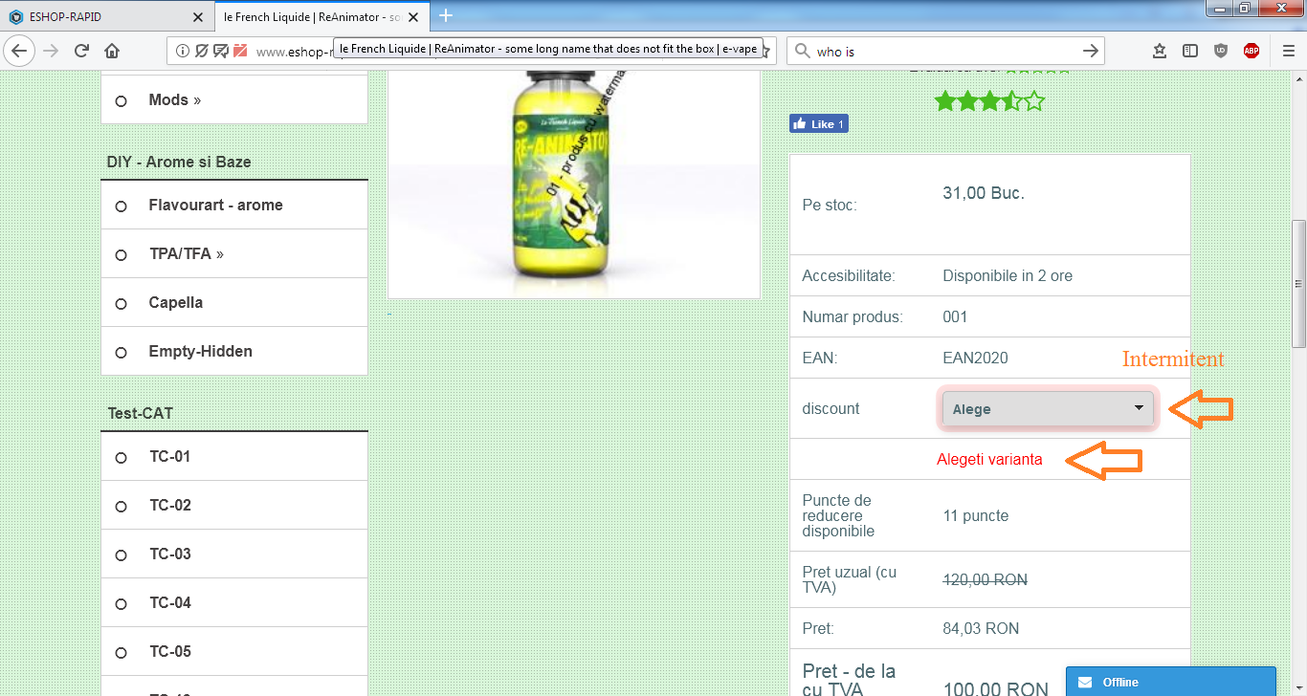Open the Firefox hamburger menu

tap(1289, 52)
